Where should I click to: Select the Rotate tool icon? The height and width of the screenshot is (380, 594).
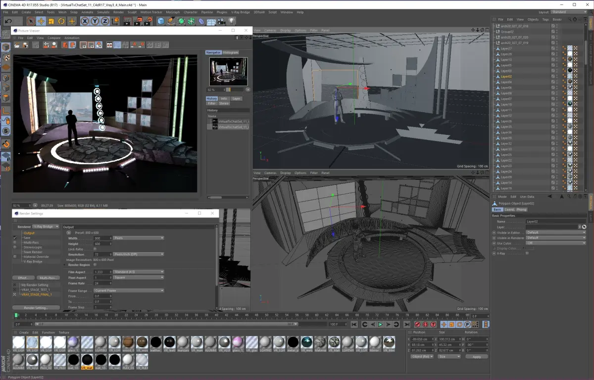(61, 21)
